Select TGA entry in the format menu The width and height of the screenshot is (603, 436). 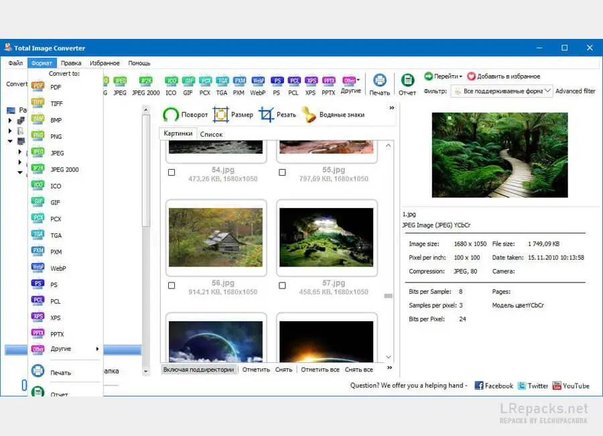coord(66,235)
